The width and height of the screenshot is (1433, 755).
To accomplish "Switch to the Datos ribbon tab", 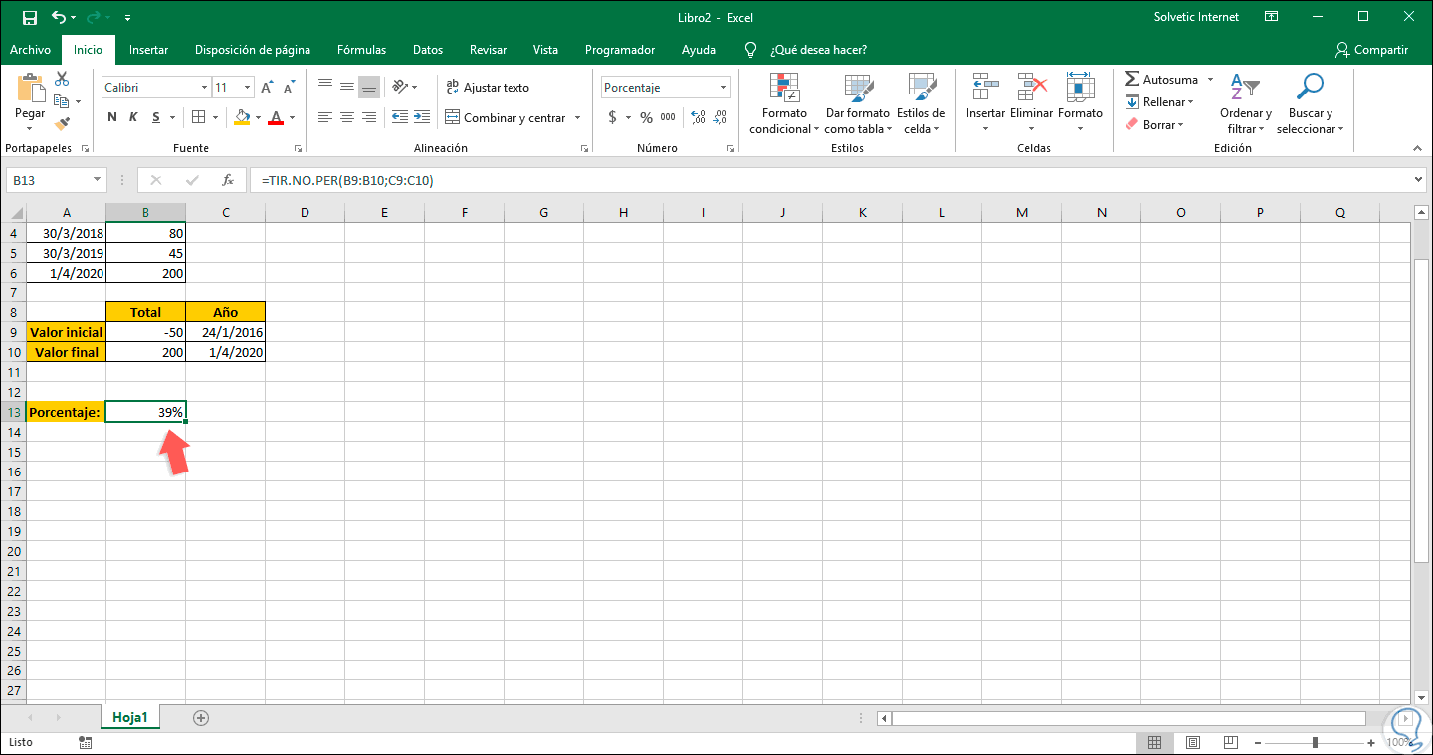I will click(x=428, y=50).
